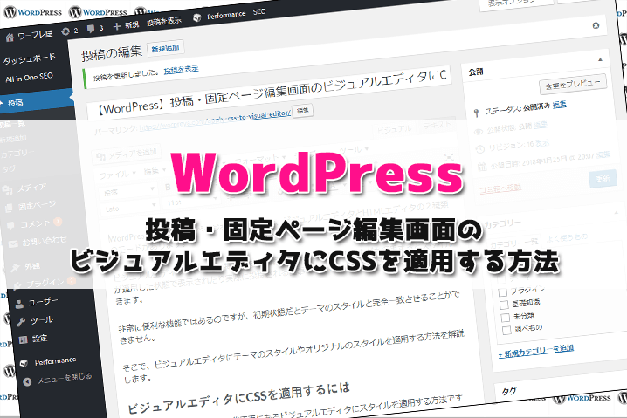Switch to the ビジュアル editor tab
The width and height of the screenshot is (627, 418).
(x=394, y=129)
